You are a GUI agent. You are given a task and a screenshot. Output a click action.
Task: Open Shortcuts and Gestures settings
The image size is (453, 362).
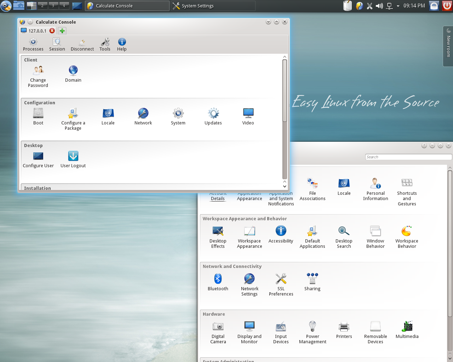click(x=407, y=192)
